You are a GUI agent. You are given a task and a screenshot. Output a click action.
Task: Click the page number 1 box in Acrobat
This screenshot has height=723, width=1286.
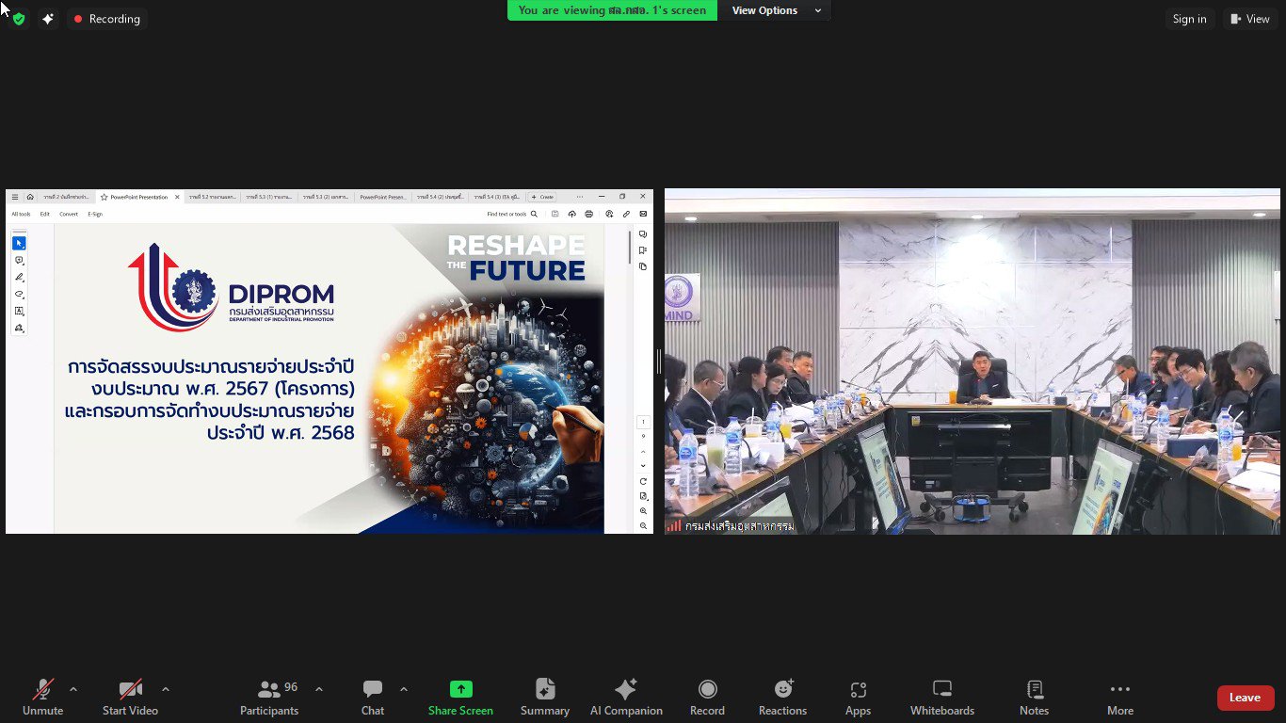pos(643,422)
